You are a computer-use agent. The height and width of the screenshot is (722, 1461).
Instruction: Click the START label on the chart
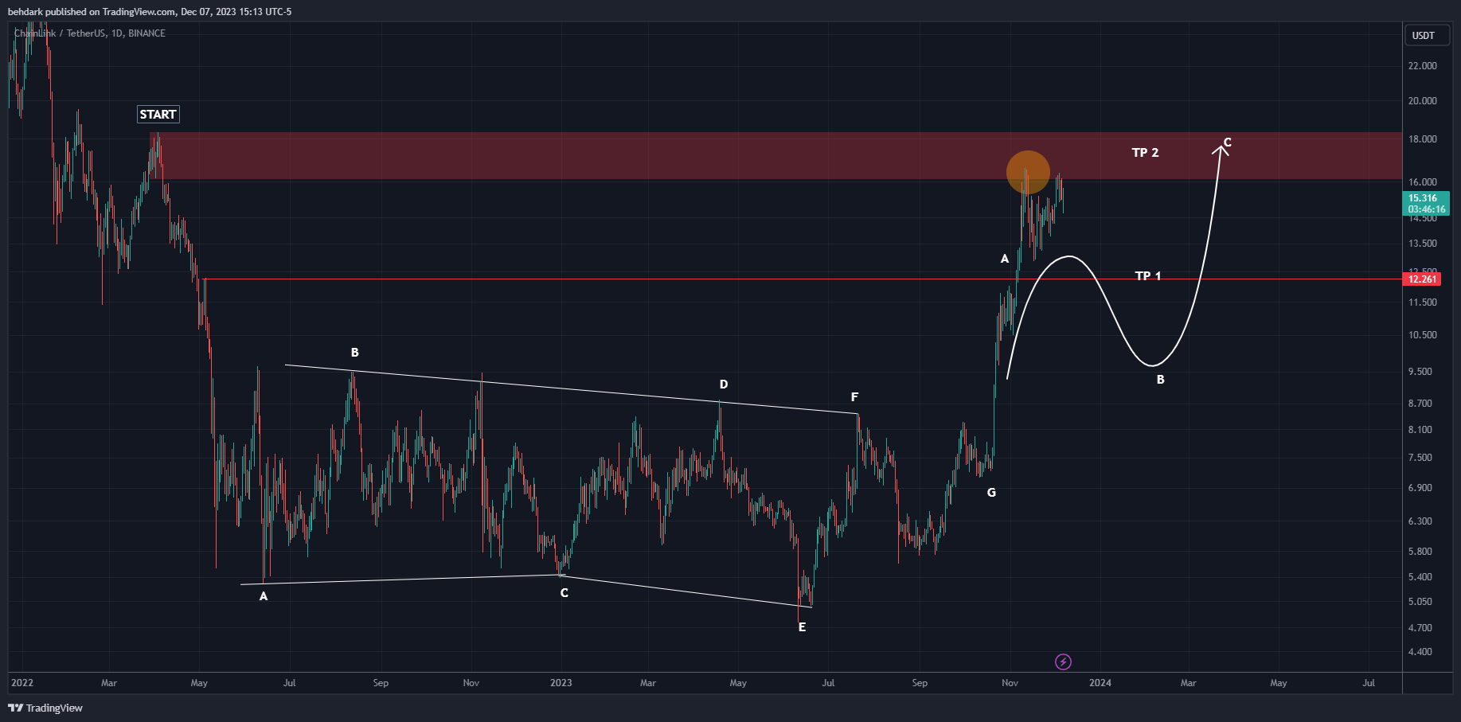tap(158, 115)
